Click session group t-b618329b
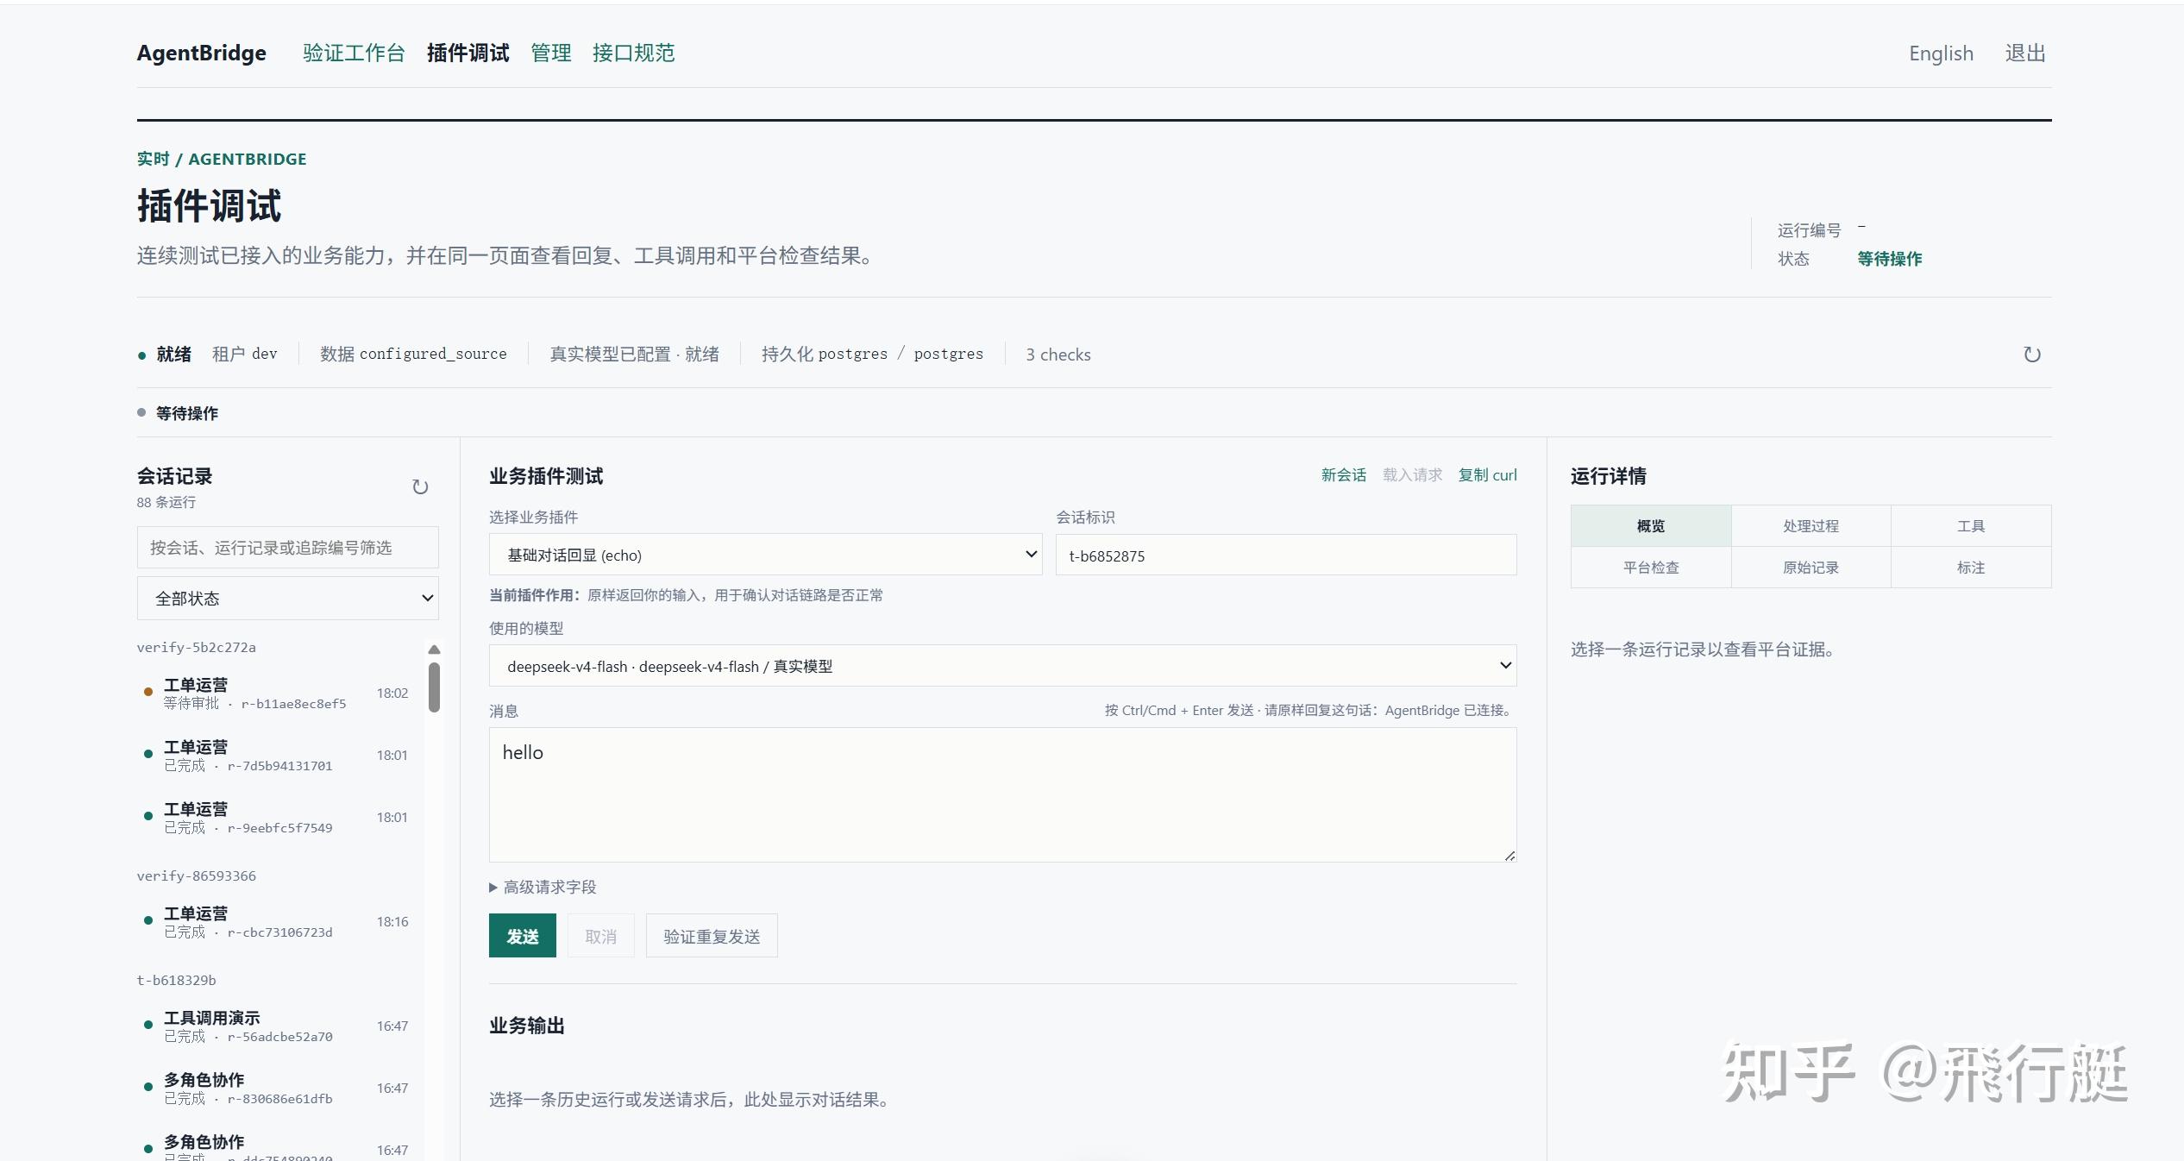This screenshot has width=2184, height=1161. coord(177,981)
